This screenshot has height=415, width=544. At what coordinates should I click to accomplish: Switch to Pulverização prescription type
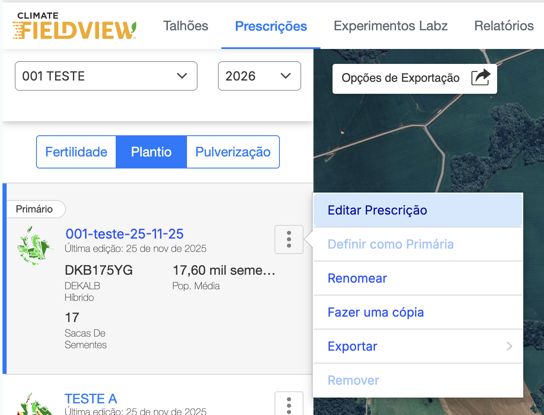[x=233, y=152]
